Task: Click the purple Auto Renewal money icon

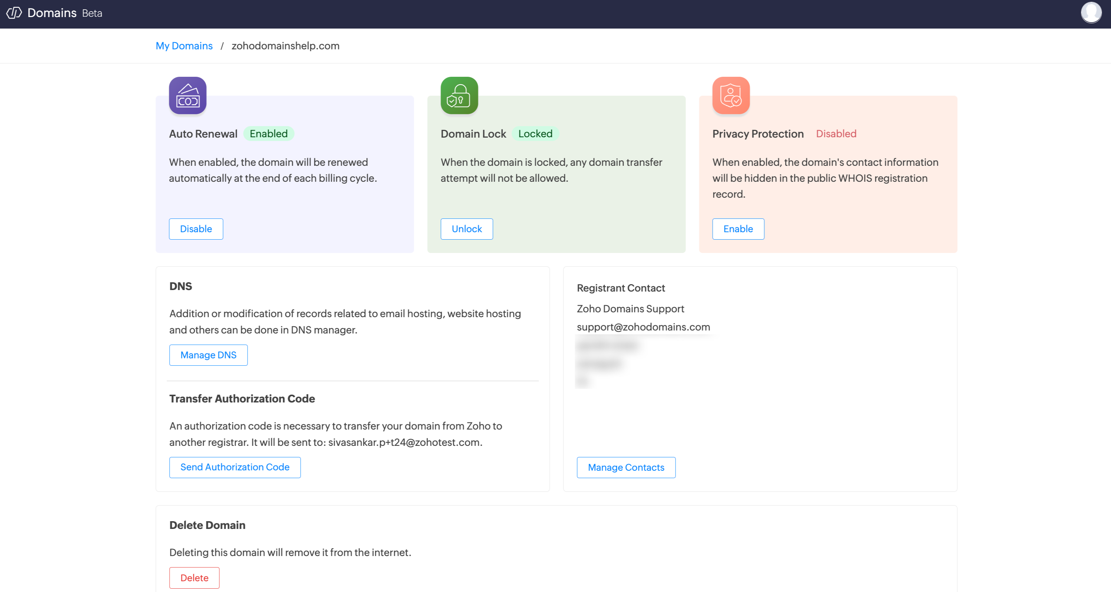Action: click(187, 96)
